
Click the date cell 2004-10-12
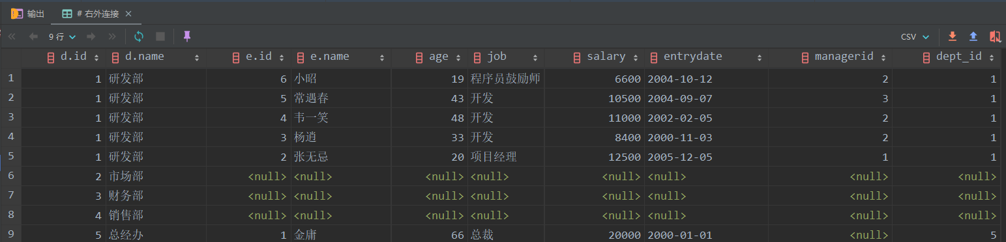(x=706, y=79)
